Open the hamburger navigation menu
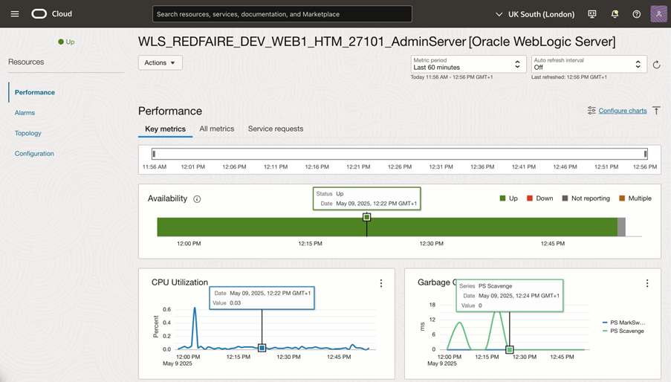Image resolution: width=671 pixels, height=382 pixels. [15, 14]
